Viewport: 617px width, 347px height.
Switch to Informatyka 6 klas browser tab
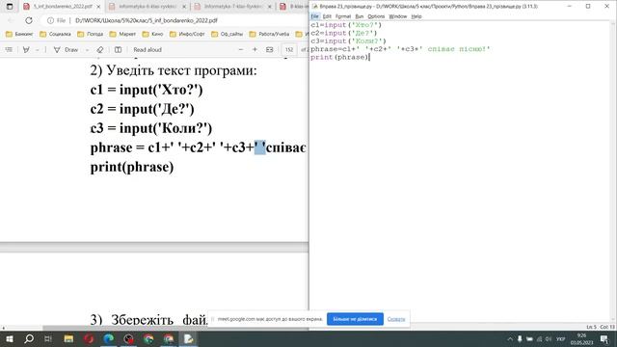[x=148, y=7]
